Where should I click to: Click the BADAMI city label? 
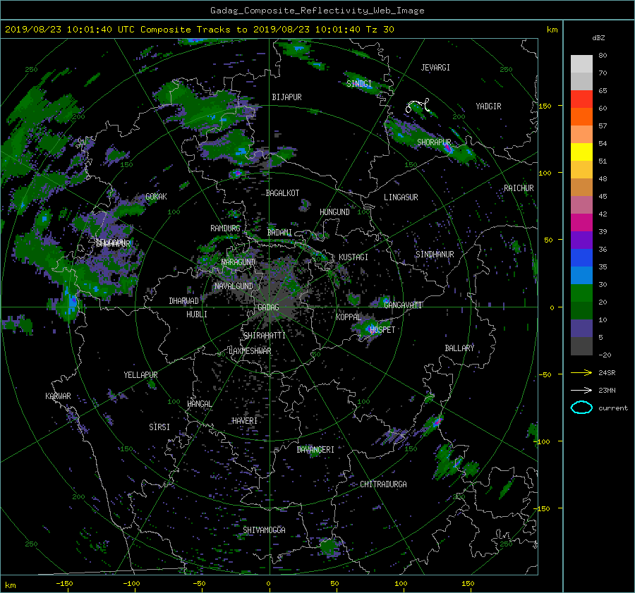coord(279,233)
